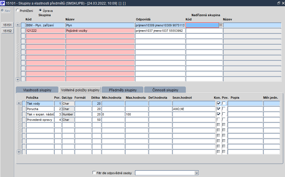Select the row marker for group 121222

pyautogui.click(x=23, y=31)
